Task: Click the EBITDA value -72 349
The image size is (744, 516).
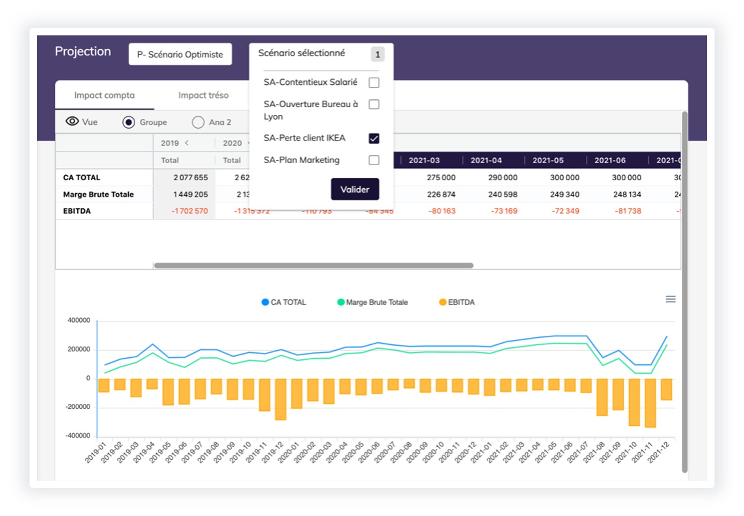Action: coord(566,211)
